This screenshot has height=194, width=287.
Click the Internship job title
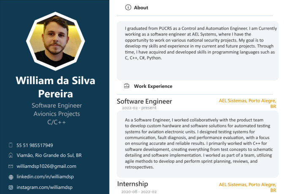(x=133, y=184)
